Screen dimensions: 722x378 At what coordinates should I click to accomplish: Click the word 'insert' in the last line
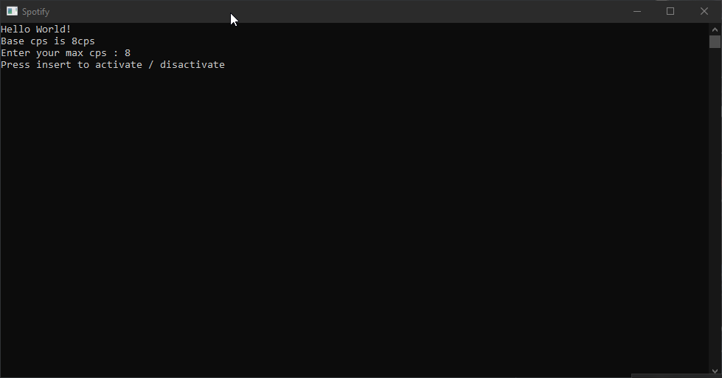click(x=54, y=64)
